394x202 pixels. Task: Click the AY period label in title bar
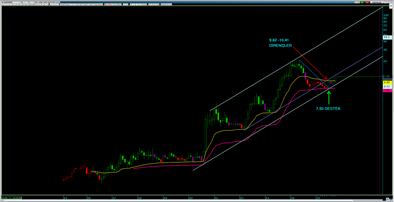pyautogui.click(x=22, y=2)
